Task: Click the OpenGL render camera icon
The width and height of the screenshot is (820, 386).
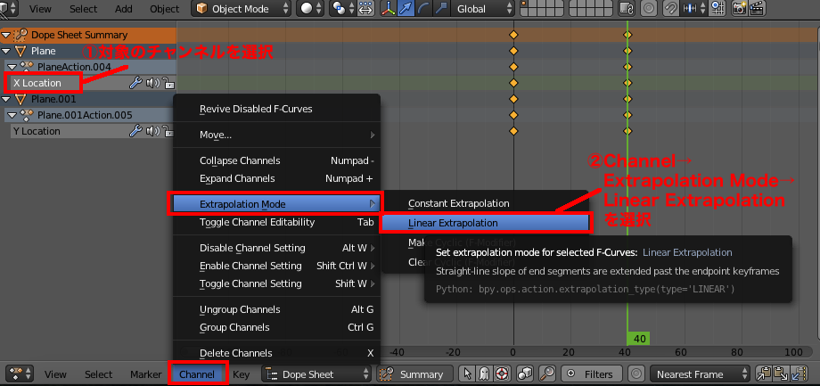Action: pyautogui.click(x=739, y=9)
